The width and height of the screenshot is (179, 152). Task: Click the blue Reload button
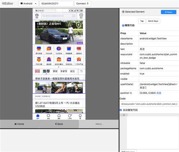(x=169, y=12)
